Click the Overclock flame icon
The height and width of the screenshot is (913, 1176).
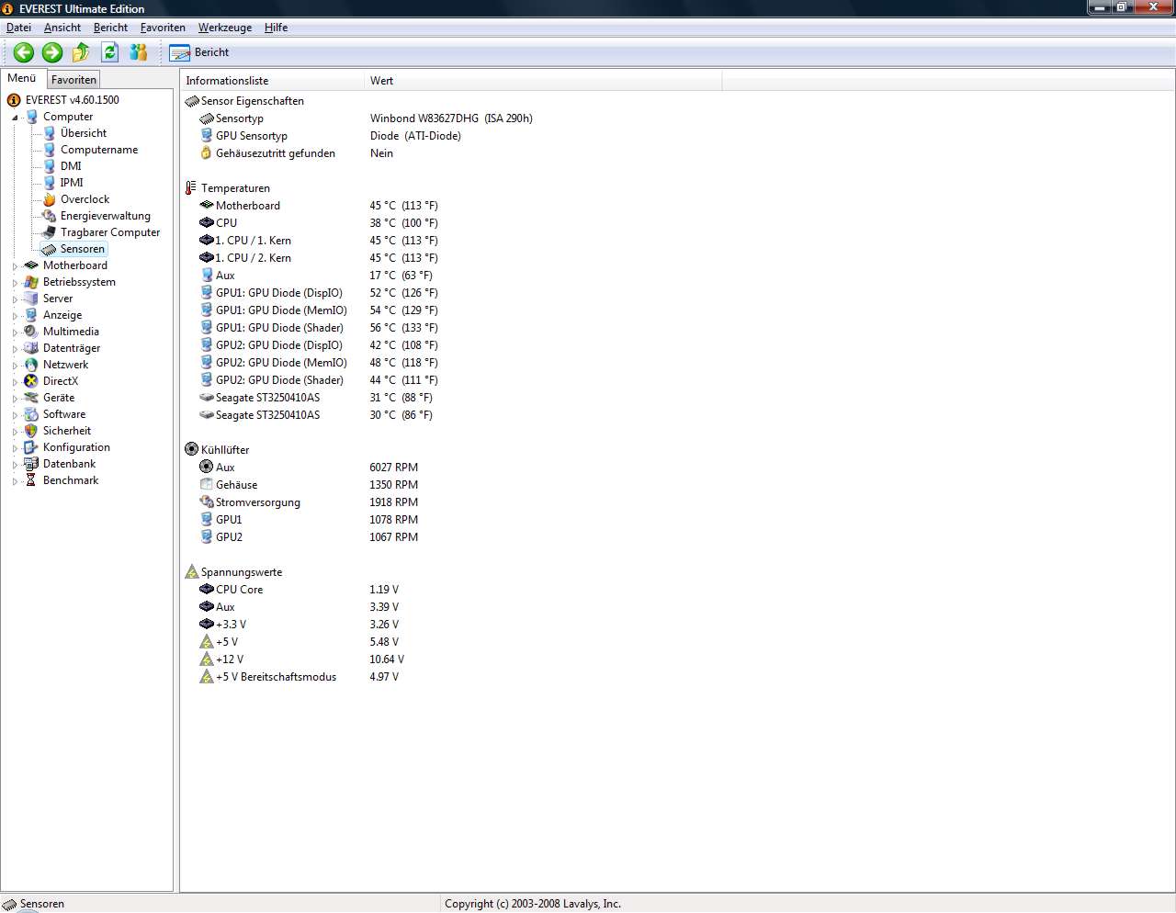50,199
